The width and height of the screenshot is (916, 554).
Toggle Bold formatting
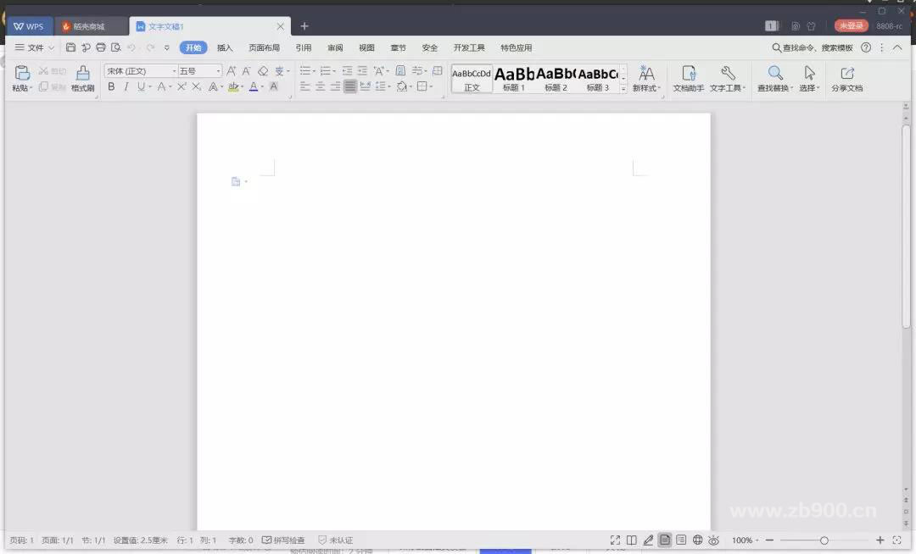tap(111, 86)
